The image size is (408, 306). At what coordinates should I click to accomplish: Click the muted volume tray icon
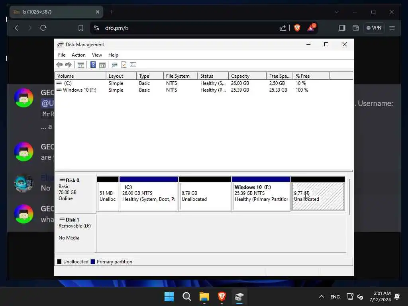coord(360,296)
